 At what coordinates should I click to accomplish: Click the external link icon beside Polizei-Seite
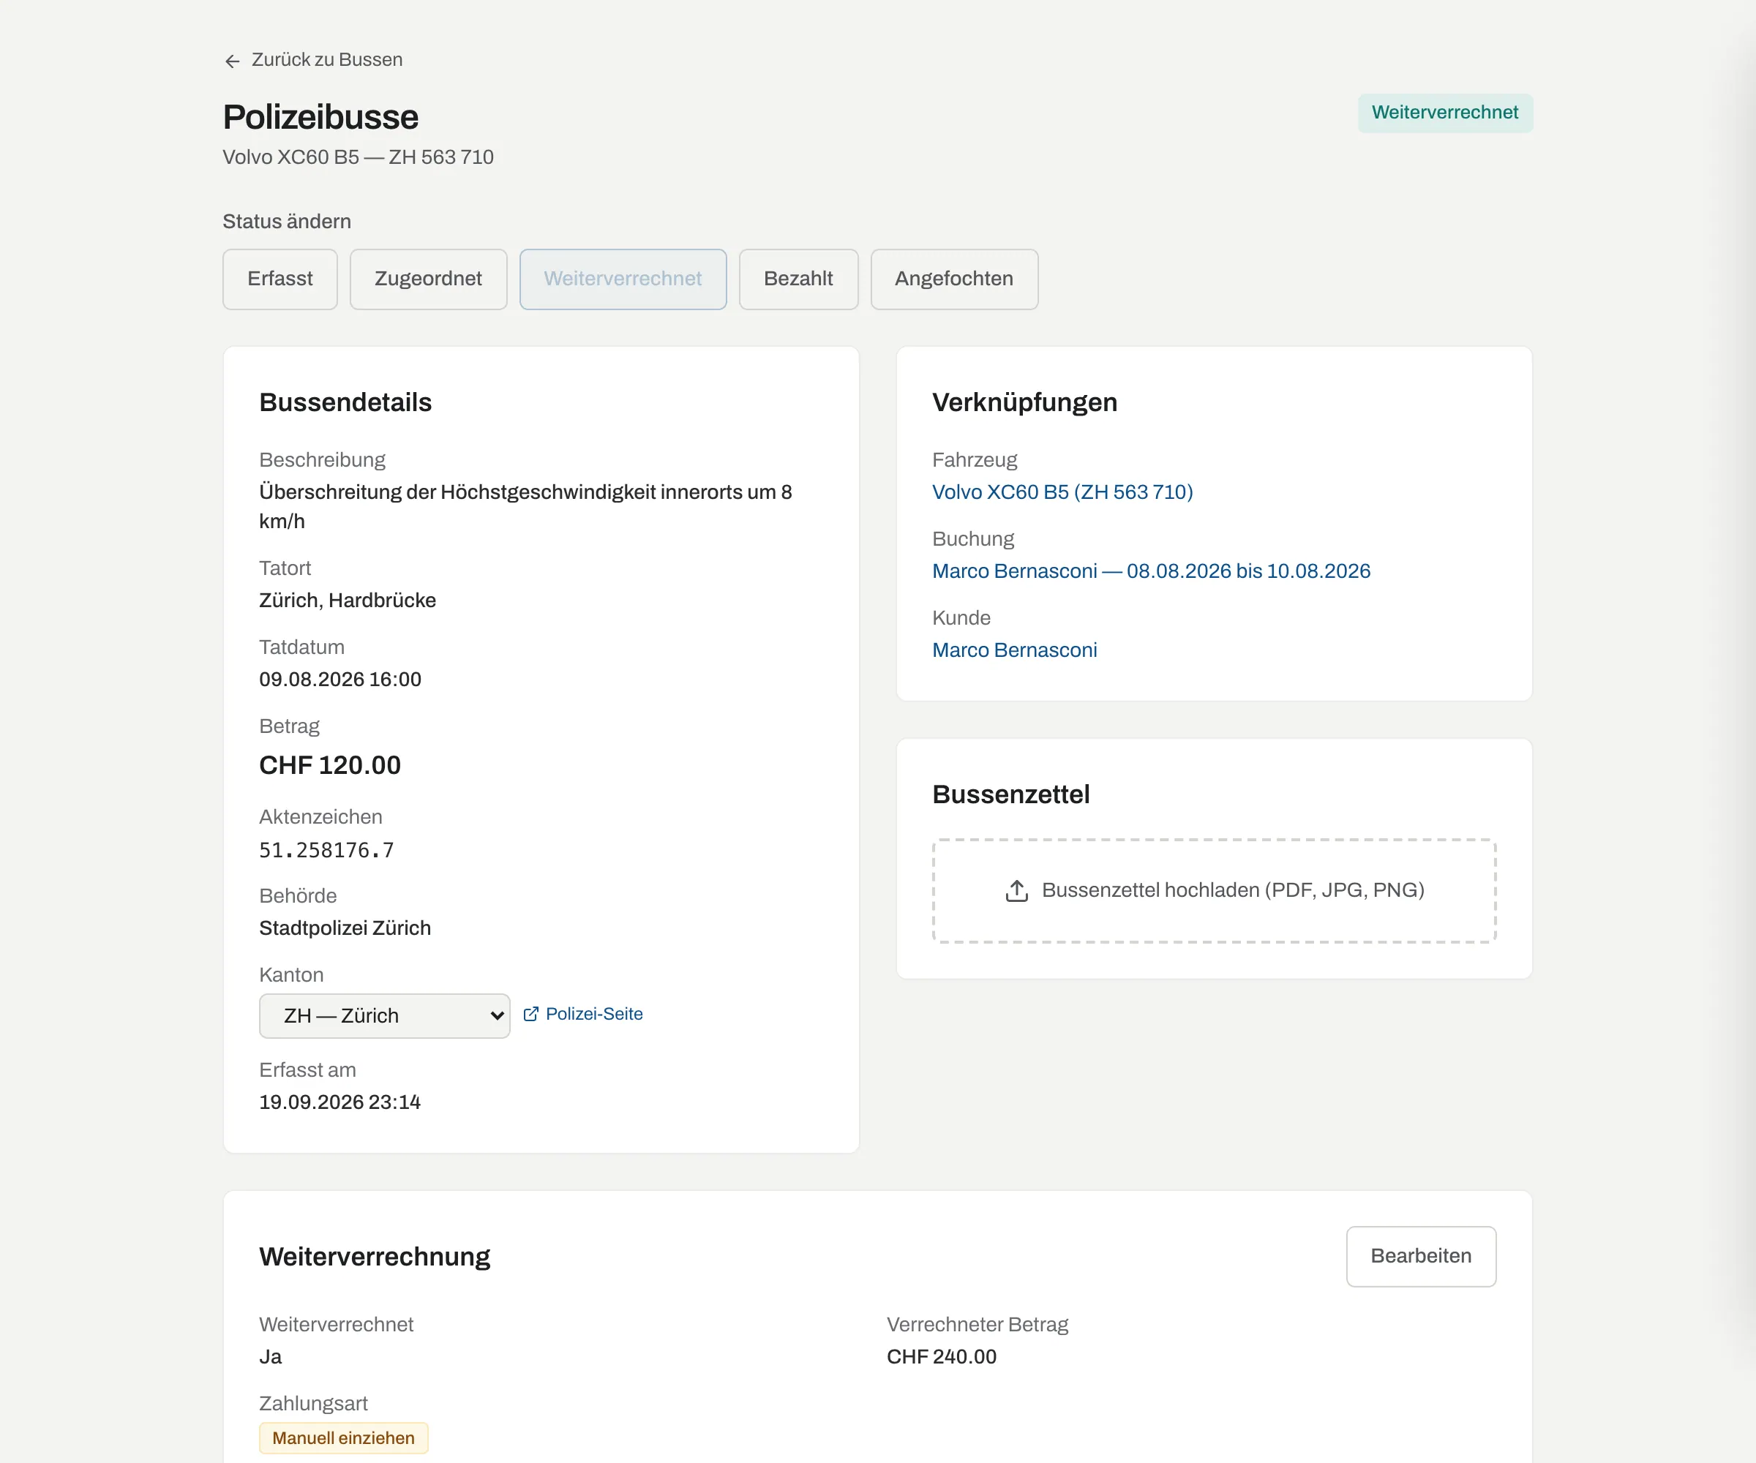[x=530, y=1014]
